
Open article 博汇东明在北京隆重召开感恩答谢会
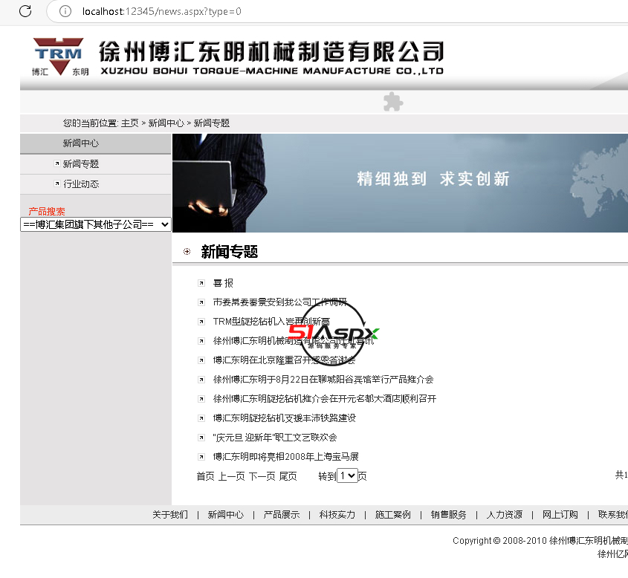pyautogui.click(x=285, y=360)
